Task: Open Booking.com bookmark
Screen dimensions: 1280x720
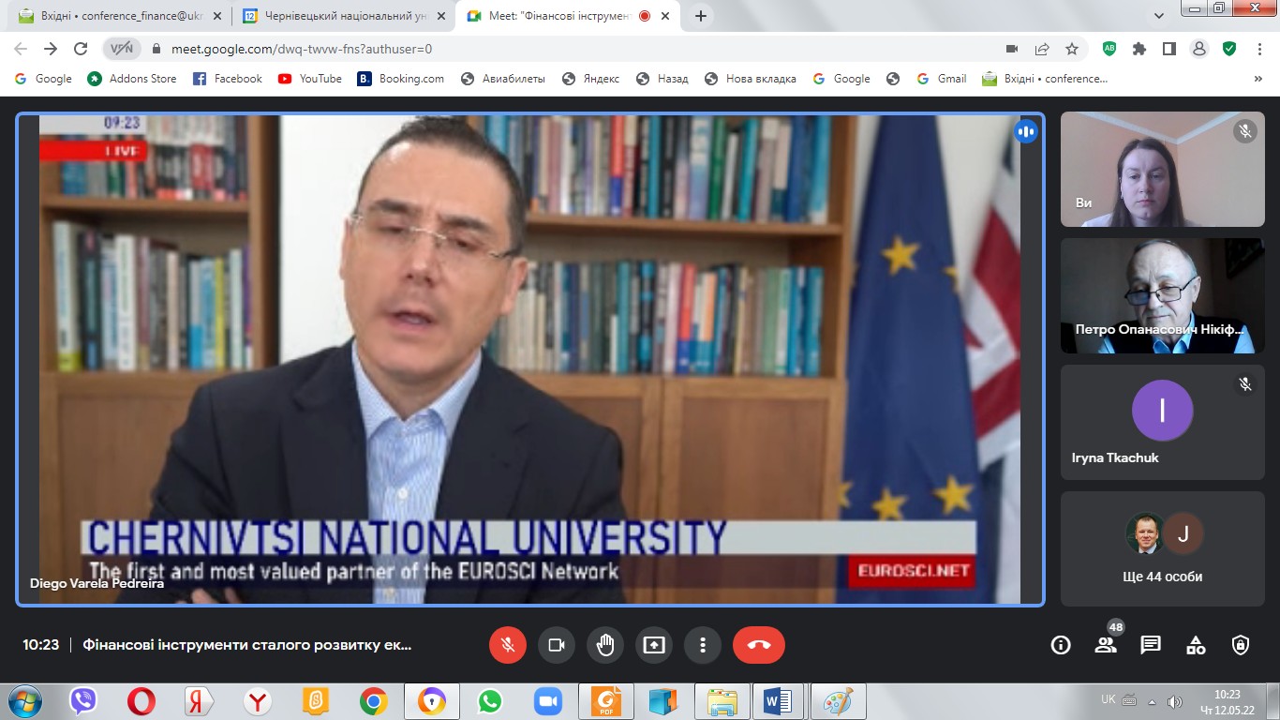Action: pyautogui.click(x=401, y=79)
